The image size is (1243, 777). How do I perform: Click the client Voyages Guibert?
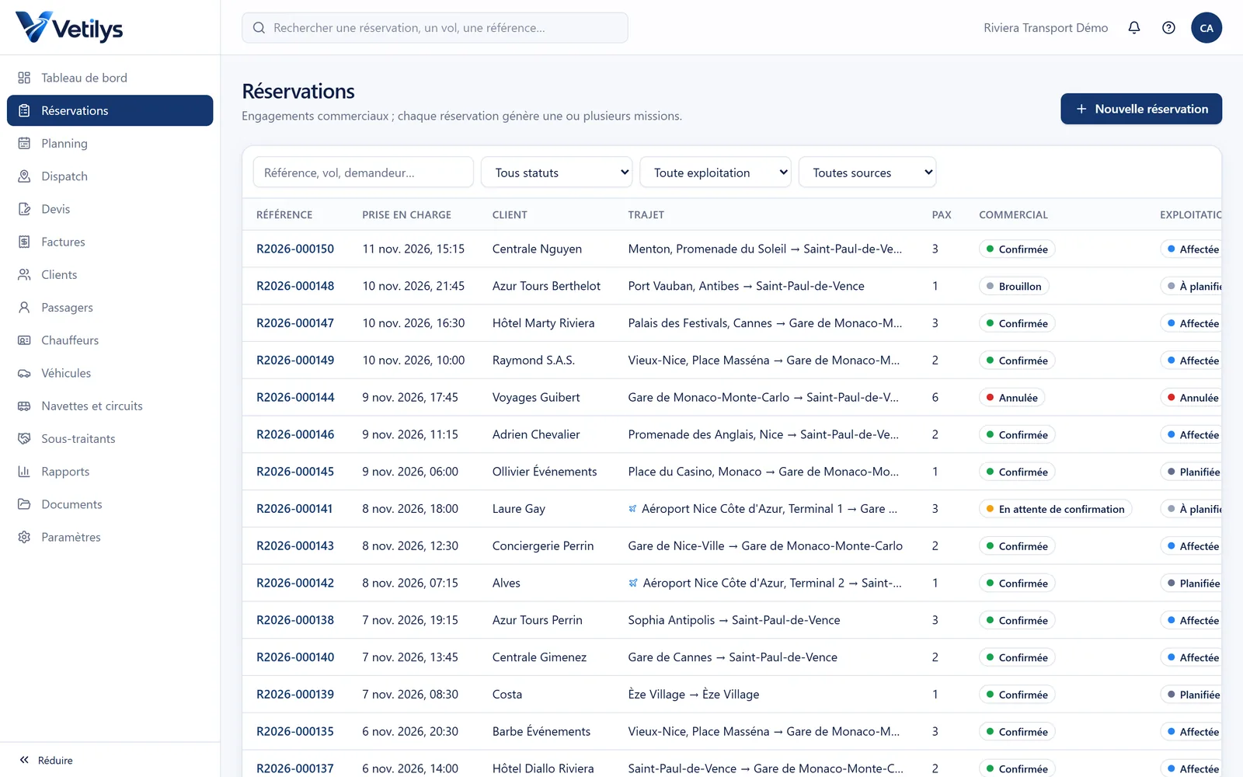tap(536, 397)
